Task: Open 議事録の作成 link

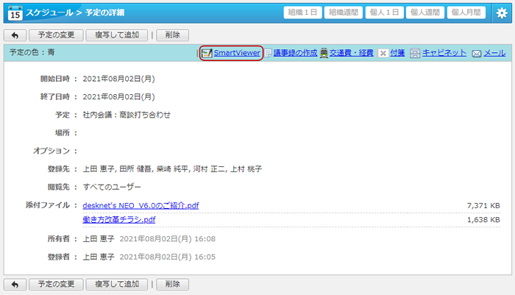Action: [x=295, y=53]
